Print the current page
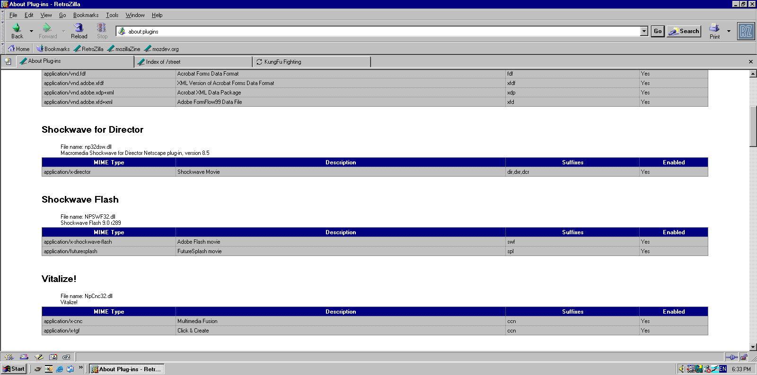This screenshot has width=757, height=375. point(714,31)
